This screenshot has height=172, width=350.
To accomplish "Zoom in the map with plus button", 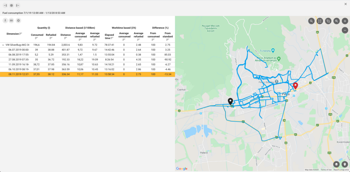I will coord(345,21).
